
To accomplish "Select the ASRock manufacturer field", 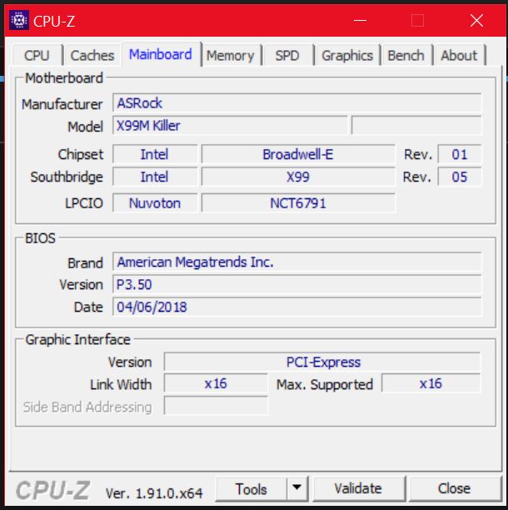I will (x=297, y=103).
